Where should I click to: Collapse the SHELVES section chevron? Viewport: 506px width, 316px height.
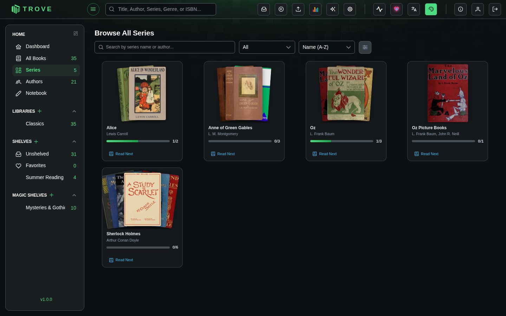(74, 141)
